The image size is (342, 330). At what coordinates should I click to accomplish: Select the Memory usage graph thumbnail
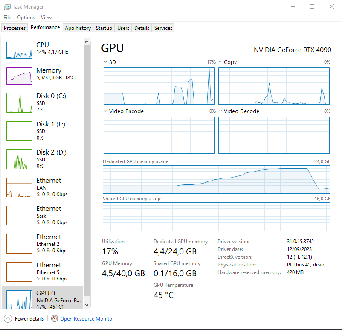pos(19,76)
